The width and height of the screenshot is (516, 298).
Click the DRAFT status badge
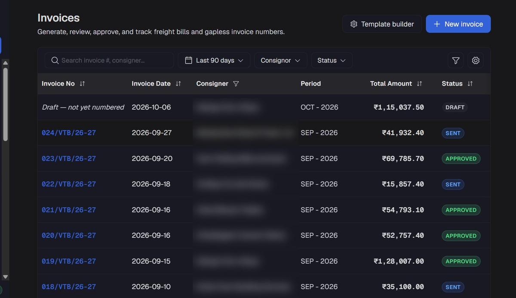455,107
